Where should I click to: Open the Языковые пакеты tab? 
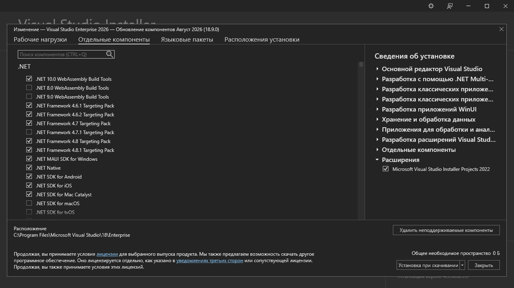coord(187,40)
